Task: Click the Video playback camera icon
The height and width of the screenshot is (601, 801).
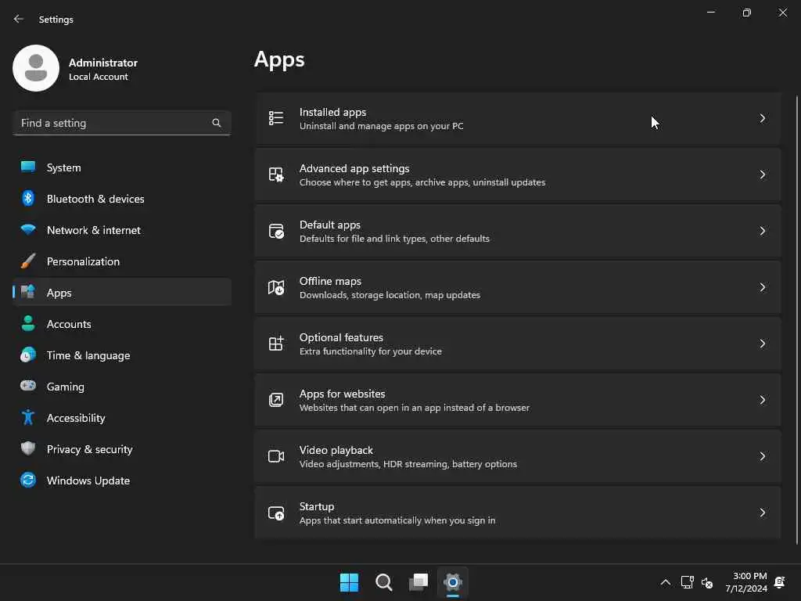Action: pos(276,456)
